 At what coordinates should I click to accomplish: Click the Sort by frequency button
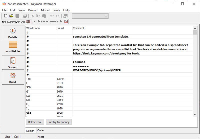click(58, 122)
